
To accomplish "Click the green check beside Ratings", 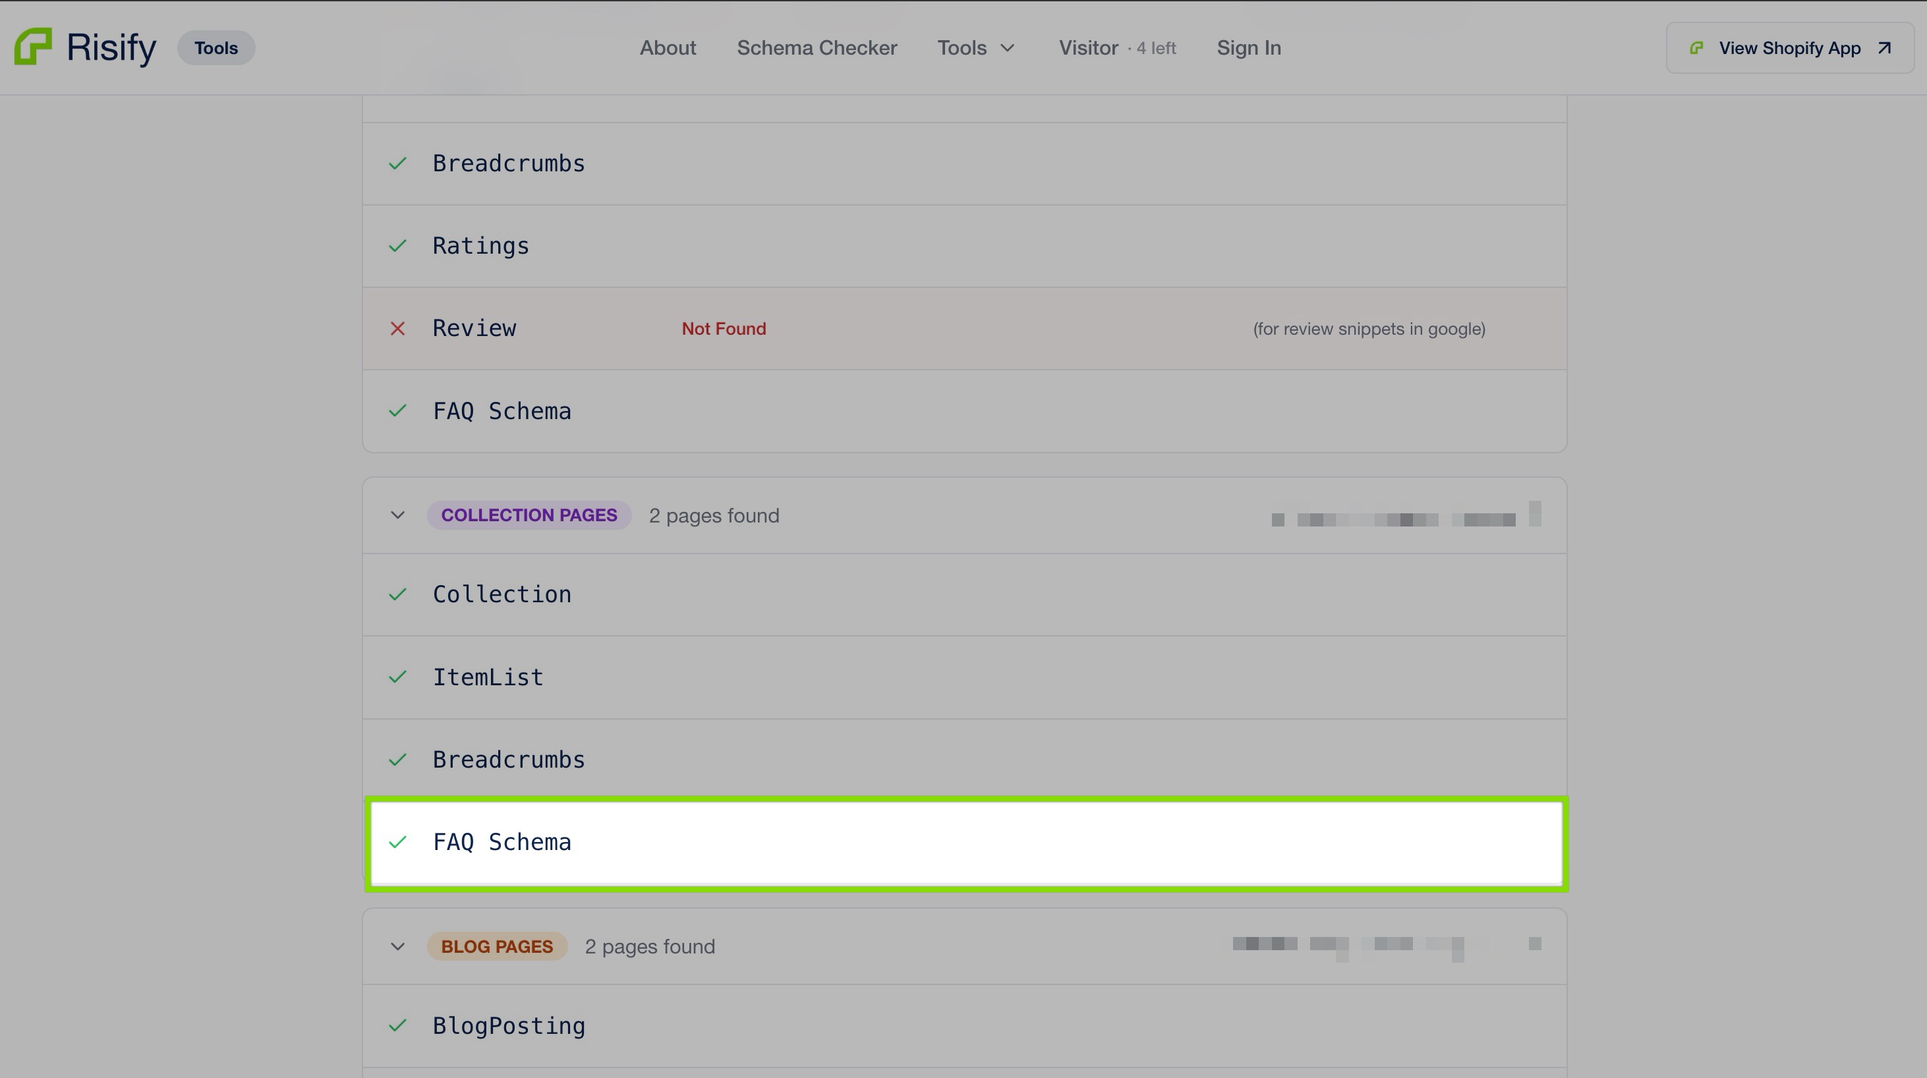I will (x=397, y=245).
